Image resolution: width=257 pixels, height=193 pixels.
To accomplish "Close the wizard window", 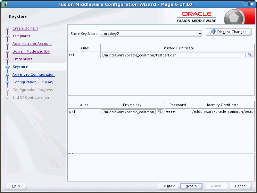I will 252,4.
